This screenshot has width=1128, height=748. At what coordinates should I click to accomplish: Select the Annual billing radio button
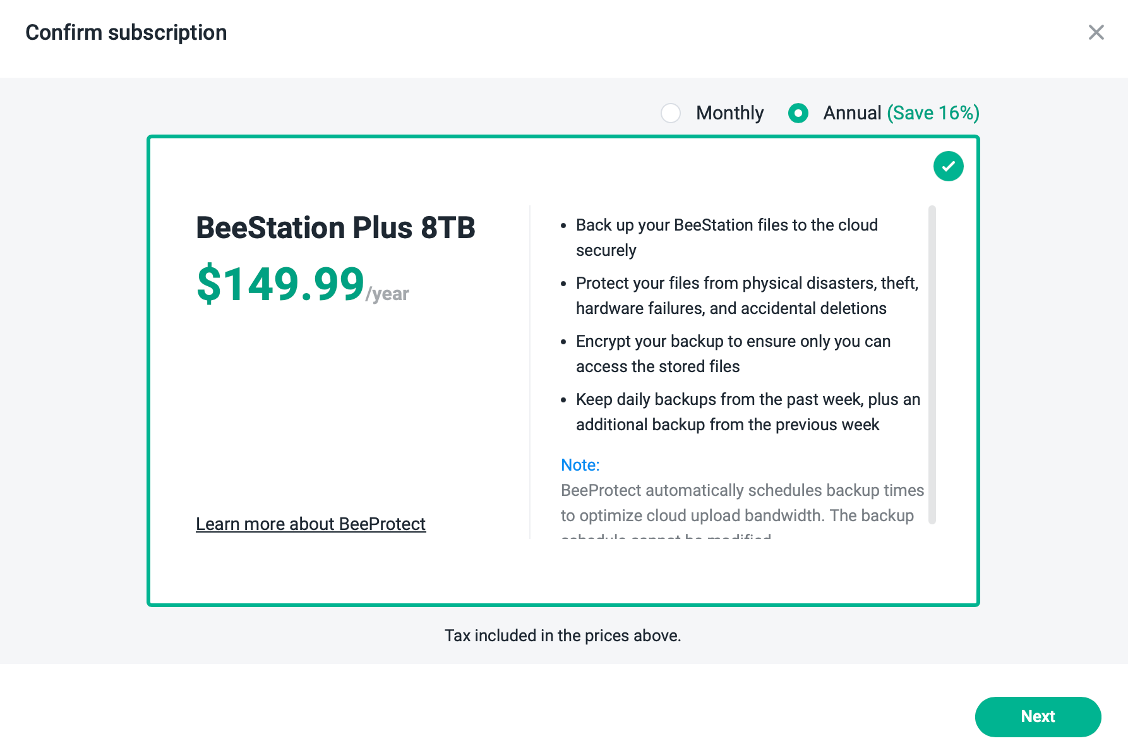[x=798, y=113]
